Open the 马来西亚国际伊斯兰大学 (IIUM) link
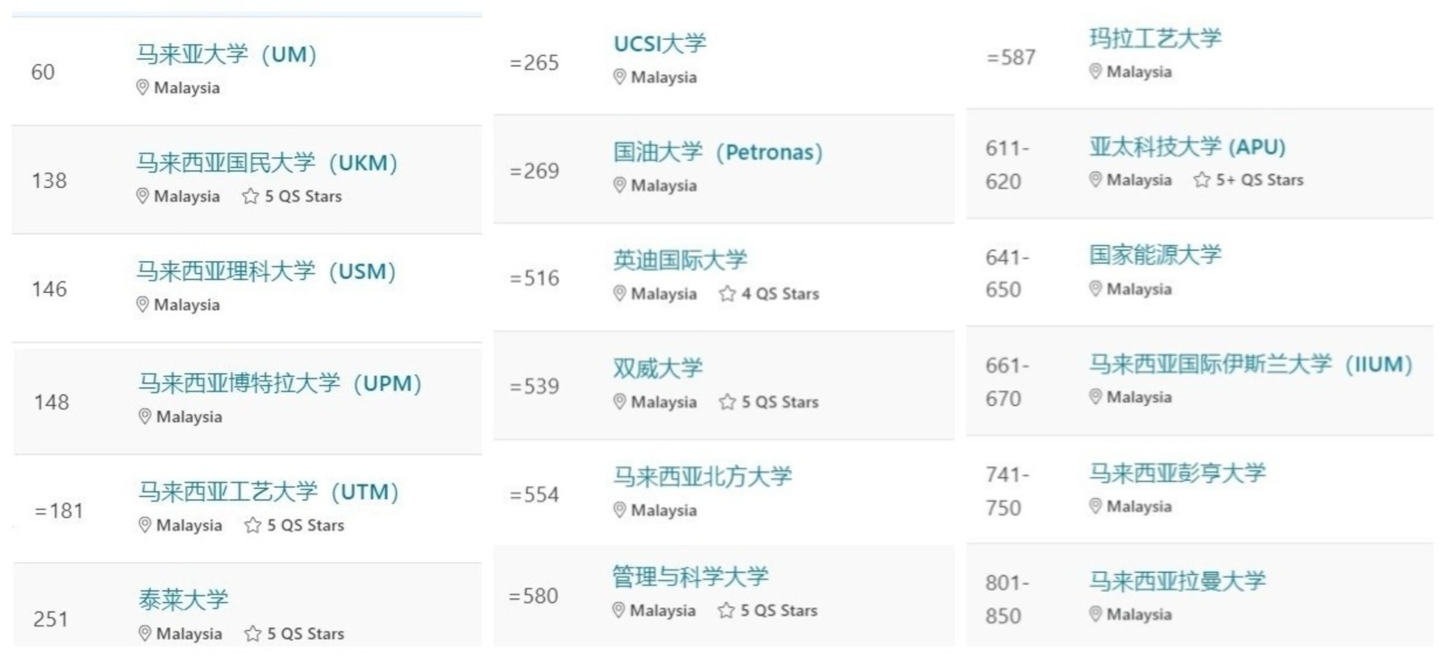This screenshot has height=658, width=1446. (x=1252, y=364)
